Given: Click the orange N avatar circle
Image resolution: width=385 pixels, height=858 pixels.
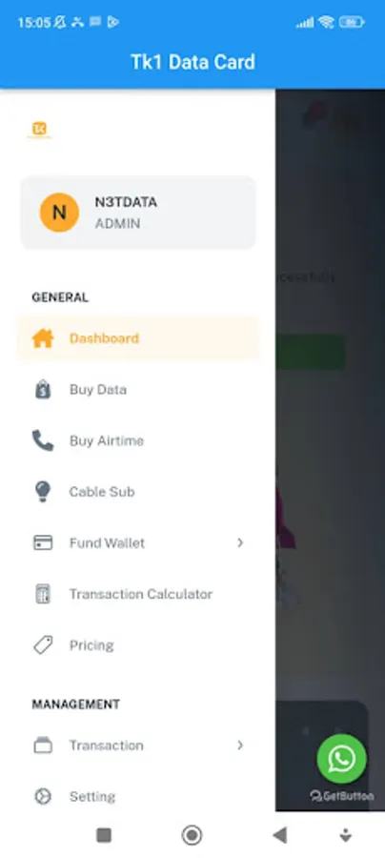Looking at the screenshot, I should pyautogui.click(x=59, y=213).
